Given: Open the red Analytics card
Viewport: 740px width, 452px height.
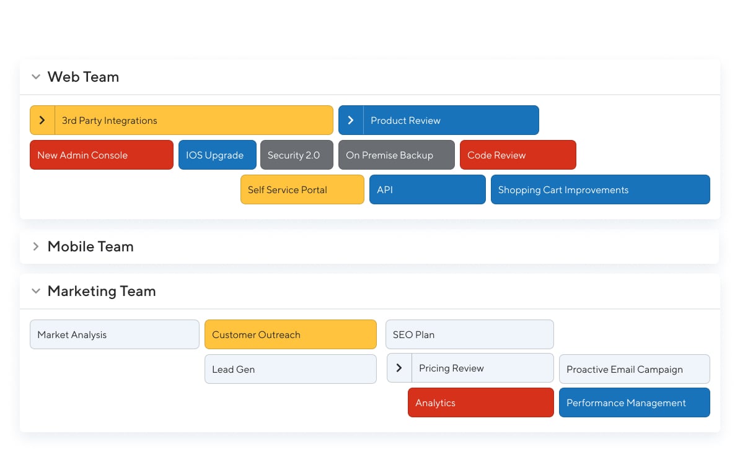Looking at the screenshot, I should click(x=480, y=403).
